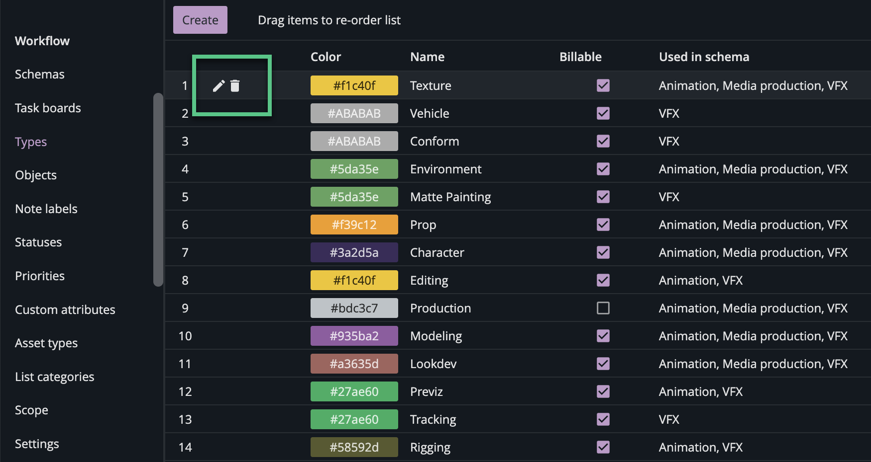871x462 pixels.
Task: Toggle Billable checkbox for Character
Action: coord(603,252)
